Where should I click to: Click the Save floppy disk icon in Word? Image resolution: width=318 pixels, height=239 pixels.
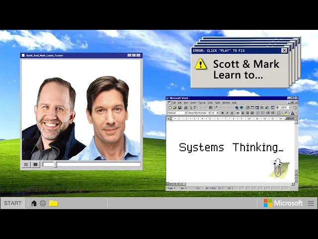coord(180,108)
